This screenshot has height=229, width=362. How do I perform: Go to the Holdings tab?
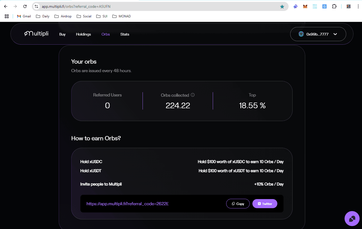[83, 34]
